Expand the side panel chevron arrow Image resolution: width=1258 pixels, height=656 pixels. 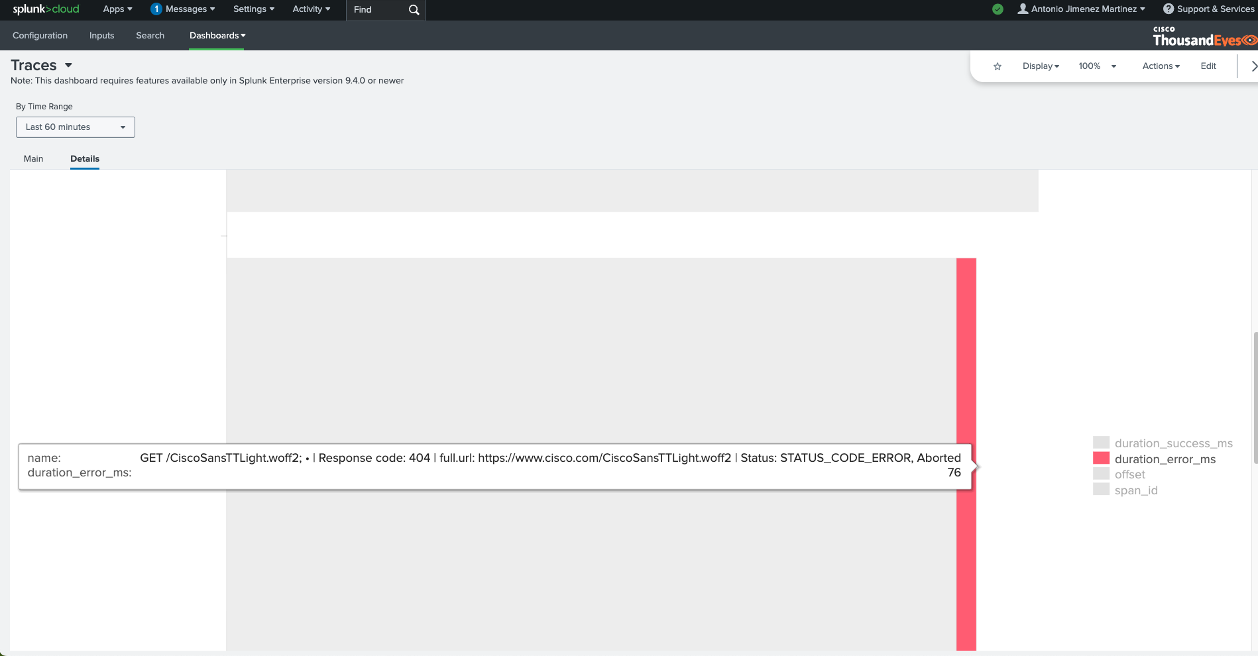[x=1253, y=66]
